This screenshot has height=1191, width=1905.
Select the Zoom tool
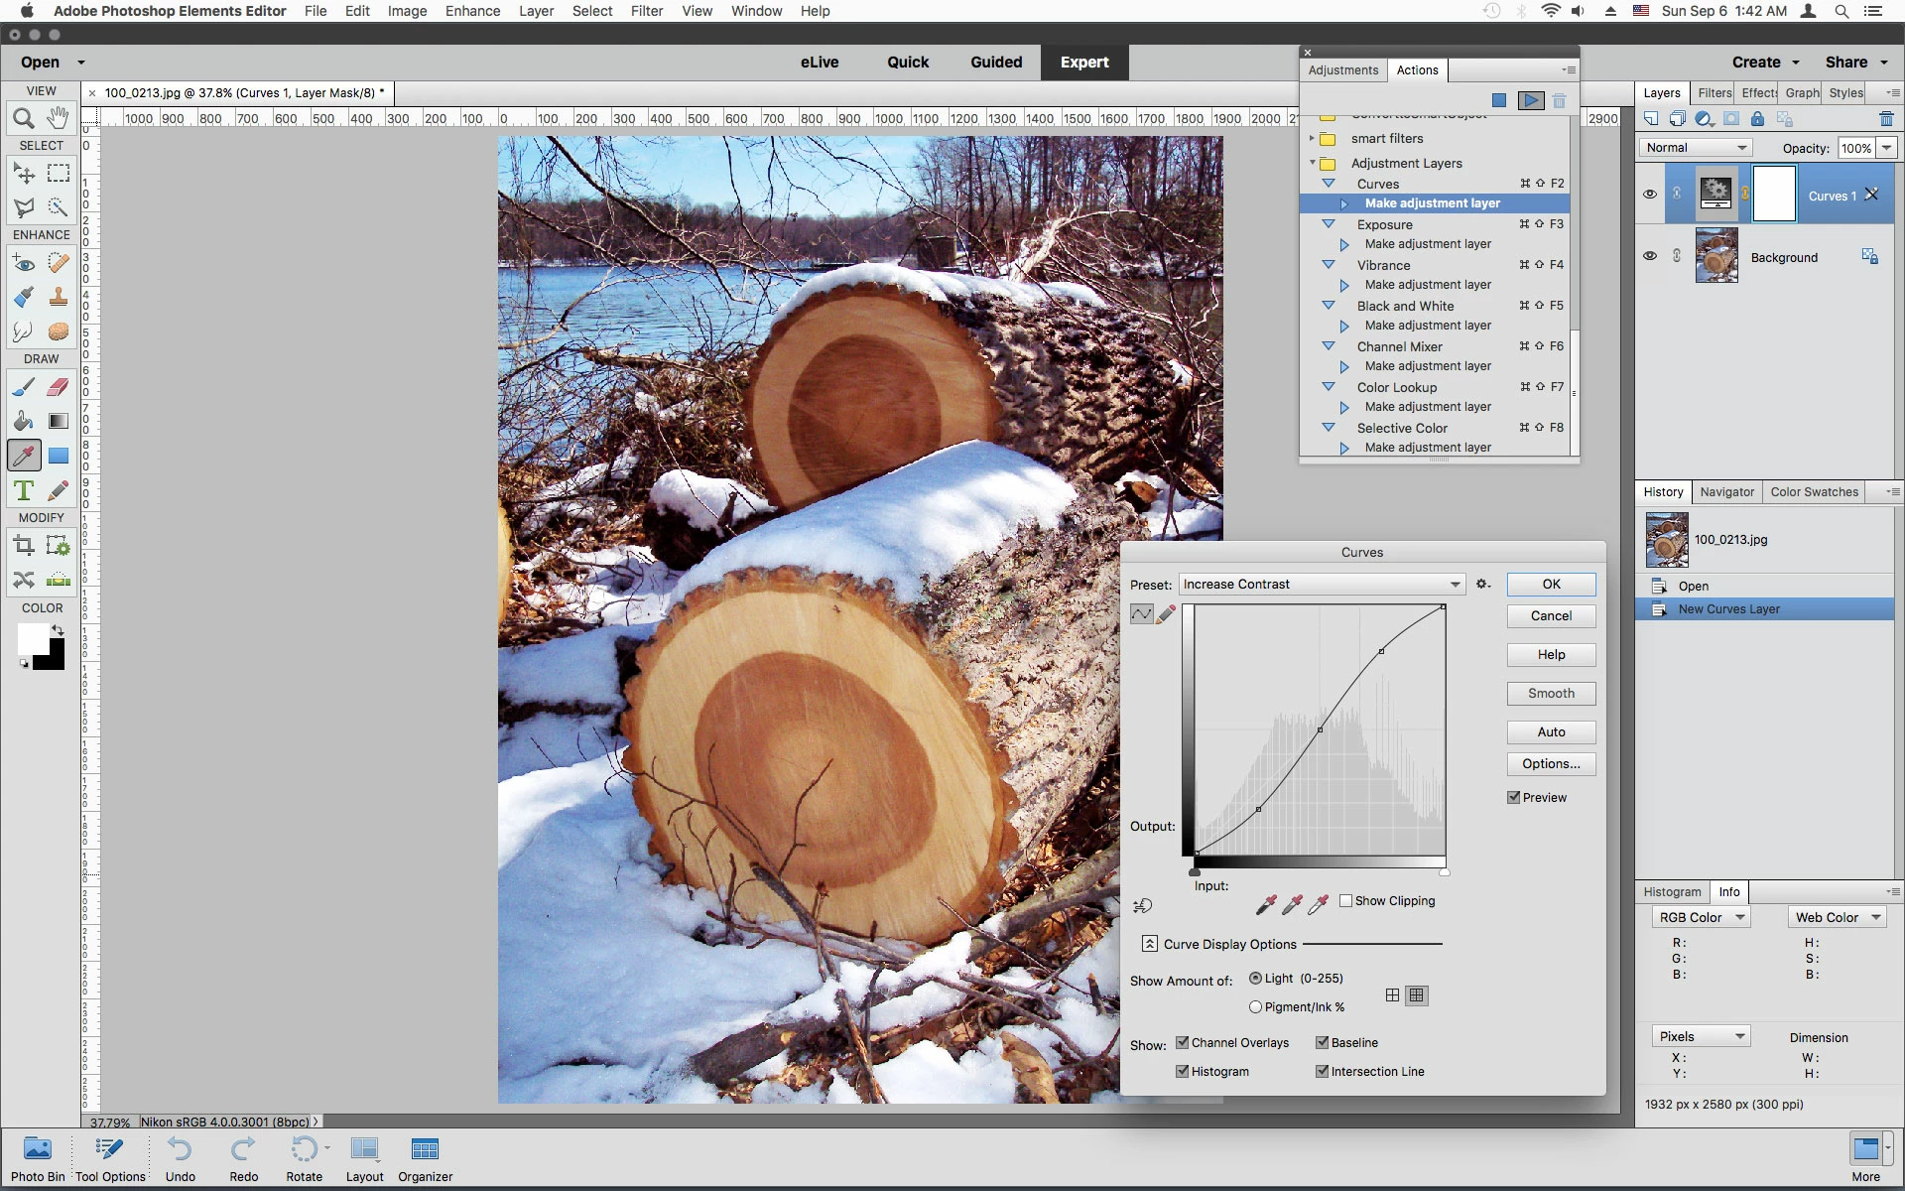coord(24,119)
